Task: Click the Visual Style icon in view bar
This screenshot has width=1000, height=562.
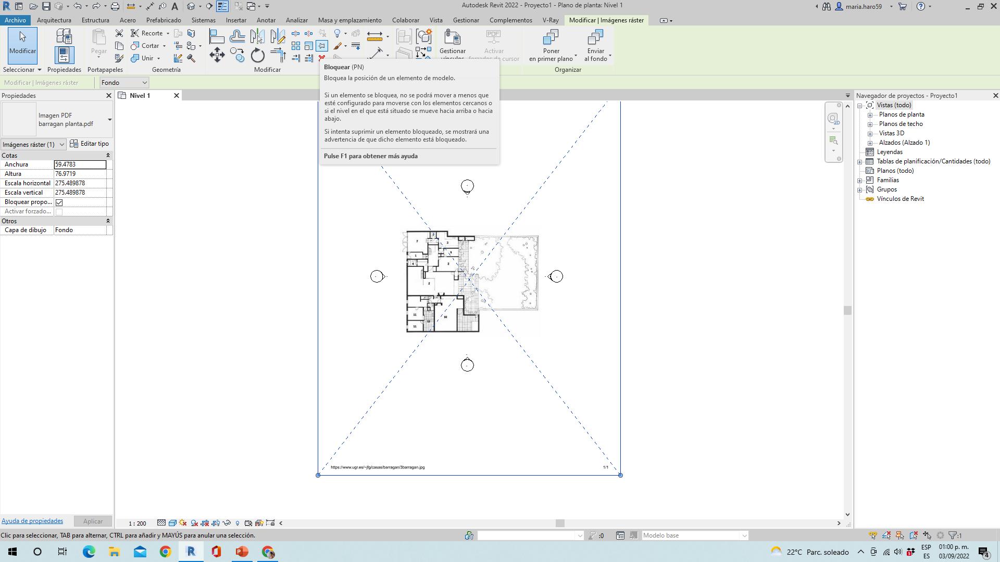Action: click(x=172, y=523)
